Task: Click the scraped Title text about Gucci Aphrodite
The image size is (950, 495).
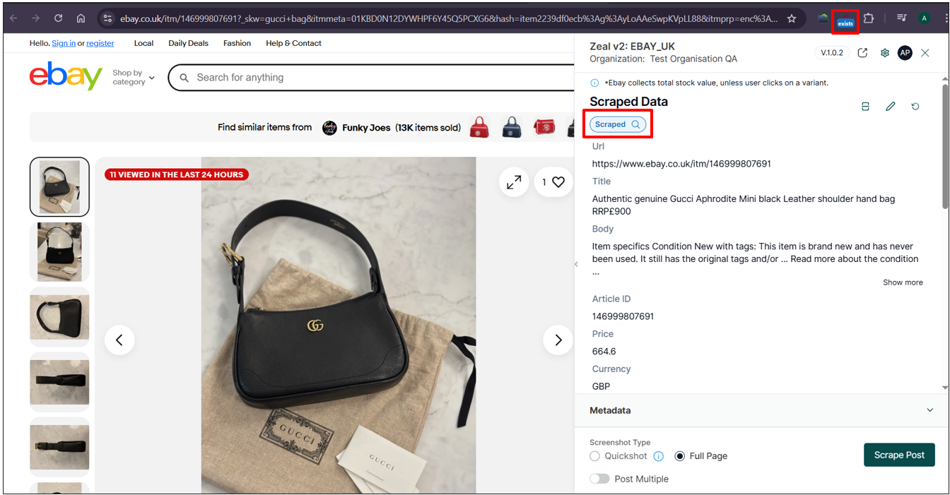Action: [x=744, y=205]
